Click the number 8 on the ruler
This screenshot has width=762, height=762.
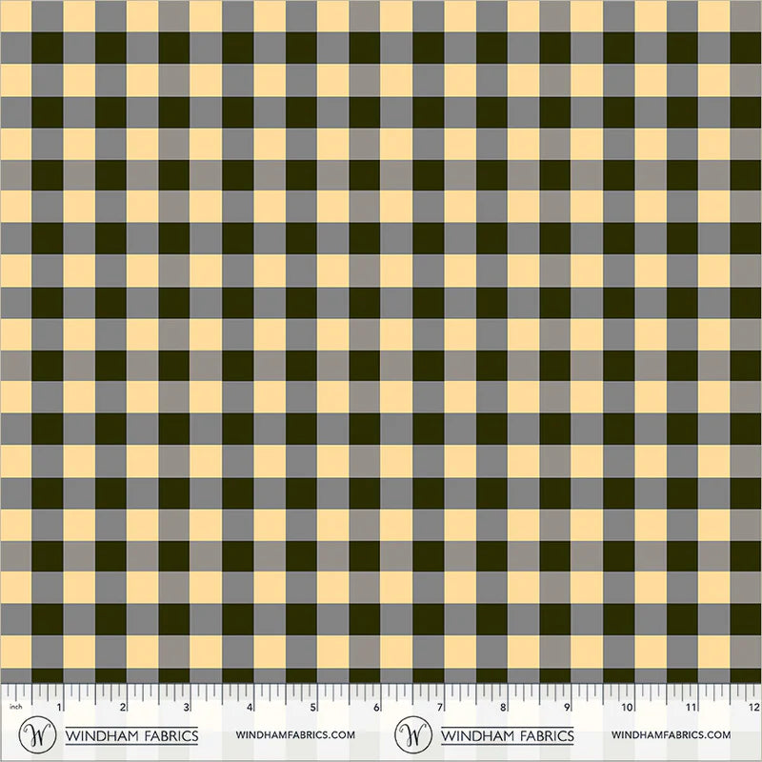(504, 707)
